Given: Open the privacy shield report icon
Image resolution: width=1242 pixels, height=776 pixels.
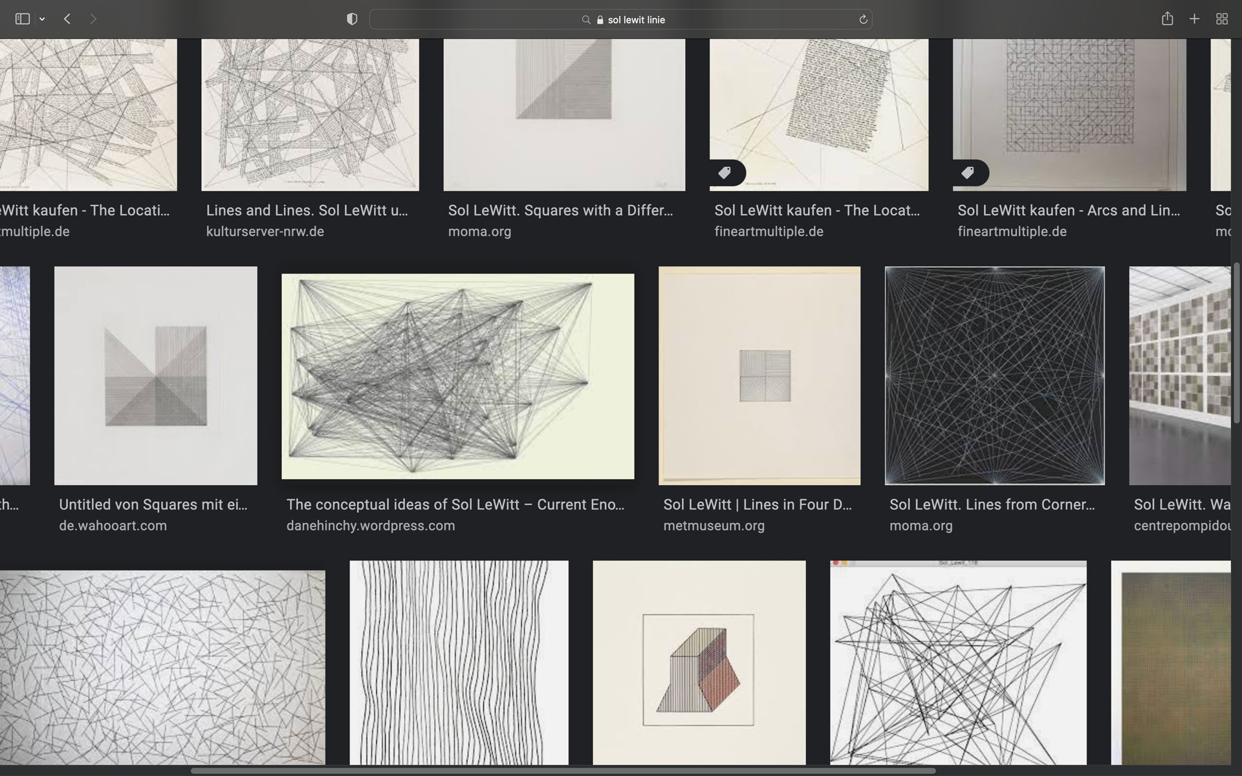Looking at the screenshot, I should [352, 19].
